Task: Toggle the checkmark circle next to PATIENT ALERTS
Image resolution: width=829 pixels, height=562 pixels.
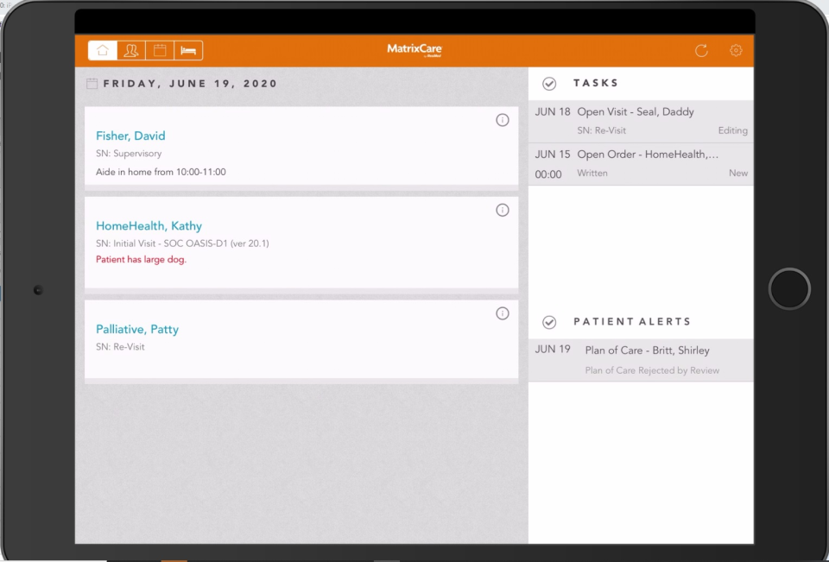Action: tap(549, 321)
